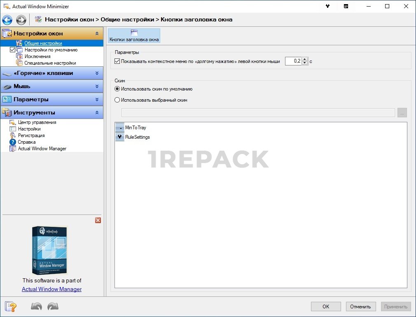Viewport: 416px width, 317px height.
Task: Collapse the Инструменты sidebar section
Action: click(97, 113)
